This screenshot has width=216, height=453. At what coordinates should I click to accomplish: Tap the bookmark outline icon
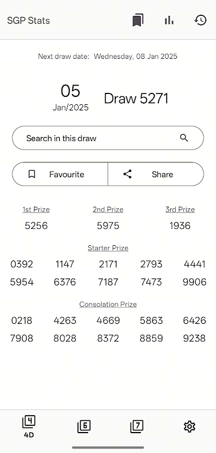(x=32, y=174)
